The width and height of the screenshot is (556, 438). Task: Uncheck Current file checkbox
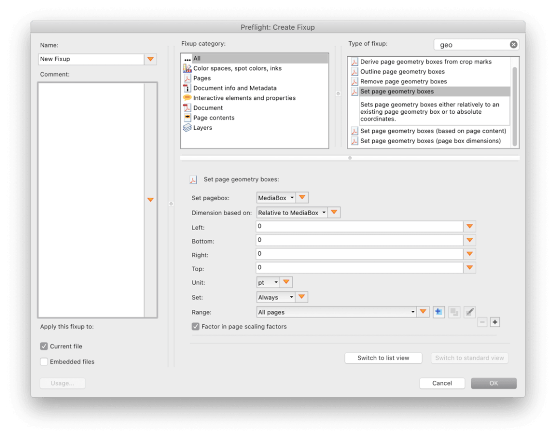click(x=44, y=346)
